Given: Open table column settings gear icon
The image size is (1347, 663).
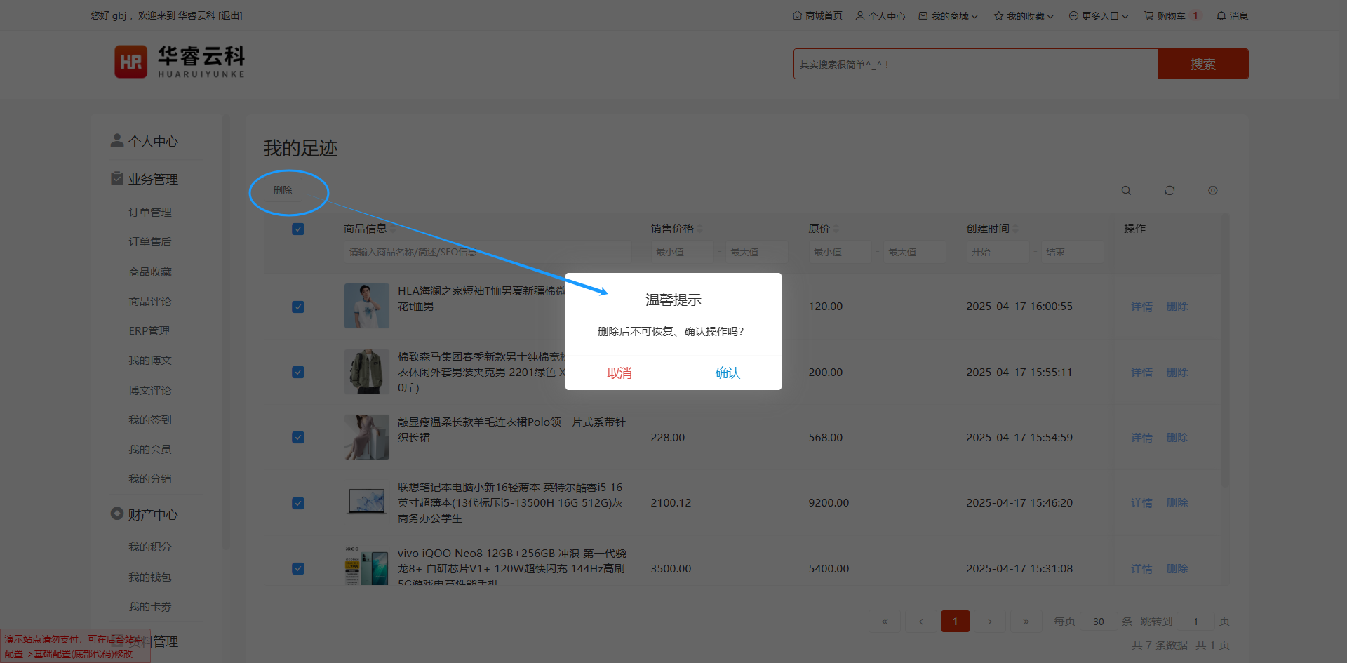Looking at the screenshot, I should [1212, 191].
